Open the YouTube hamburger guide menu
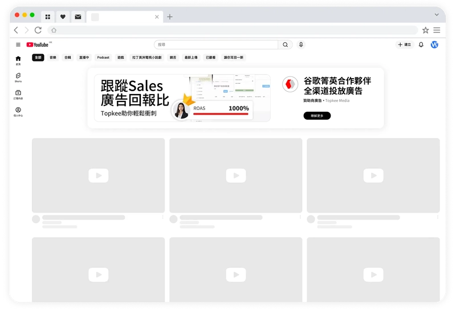456x310 pixels. coord(18,44)
